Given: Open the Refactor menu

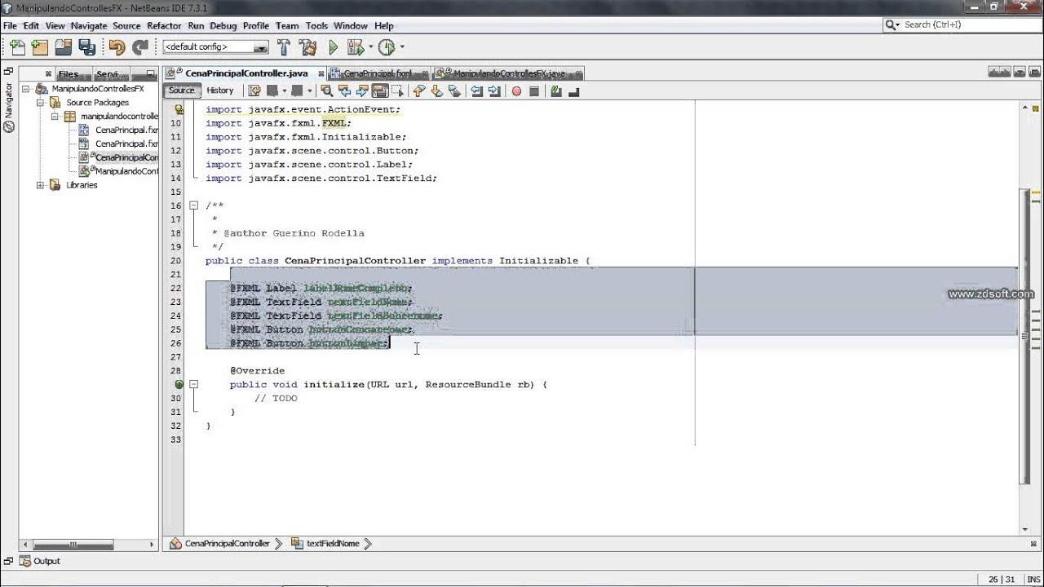Looking at the screenshot, I should point(165,25).
